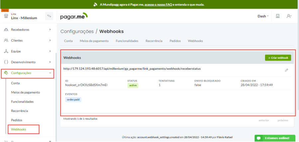Switch to the Funcionalidades tab
Image resolution: width=299 pixels, height=142 pixels.
coord(127,41)
